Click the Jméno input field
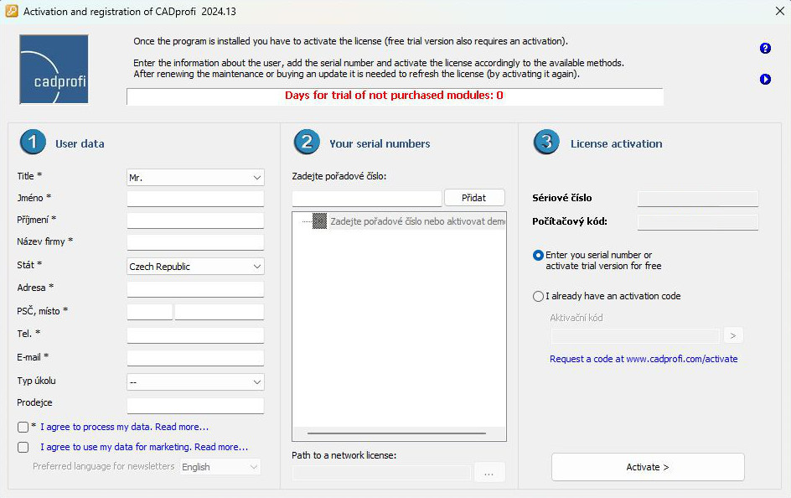This screenshot has width=791, height=498. click(195, 199)
